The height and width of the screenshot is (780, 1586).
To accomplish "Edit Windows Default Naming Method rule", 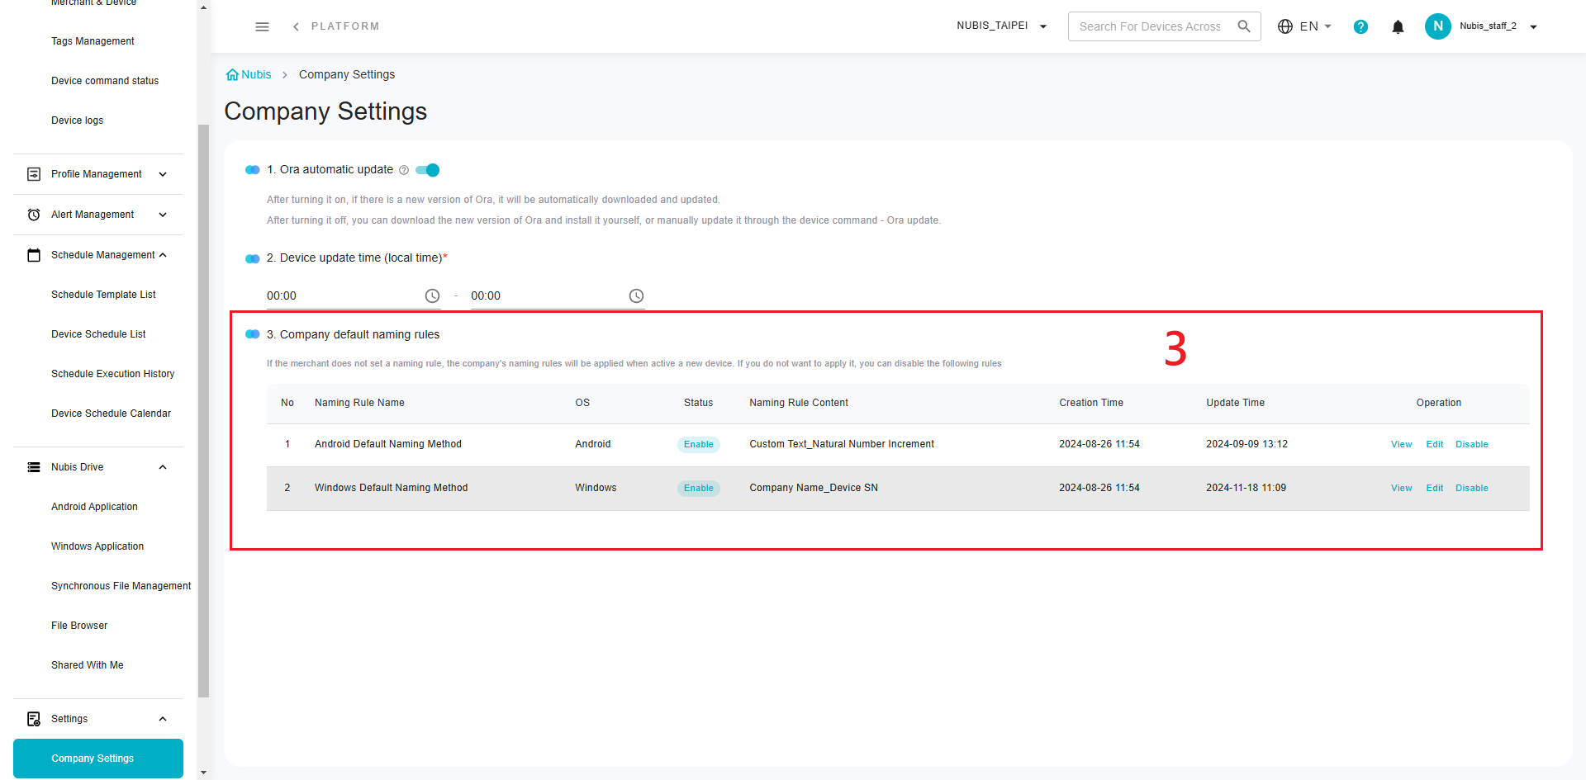I will point(1434,488).
